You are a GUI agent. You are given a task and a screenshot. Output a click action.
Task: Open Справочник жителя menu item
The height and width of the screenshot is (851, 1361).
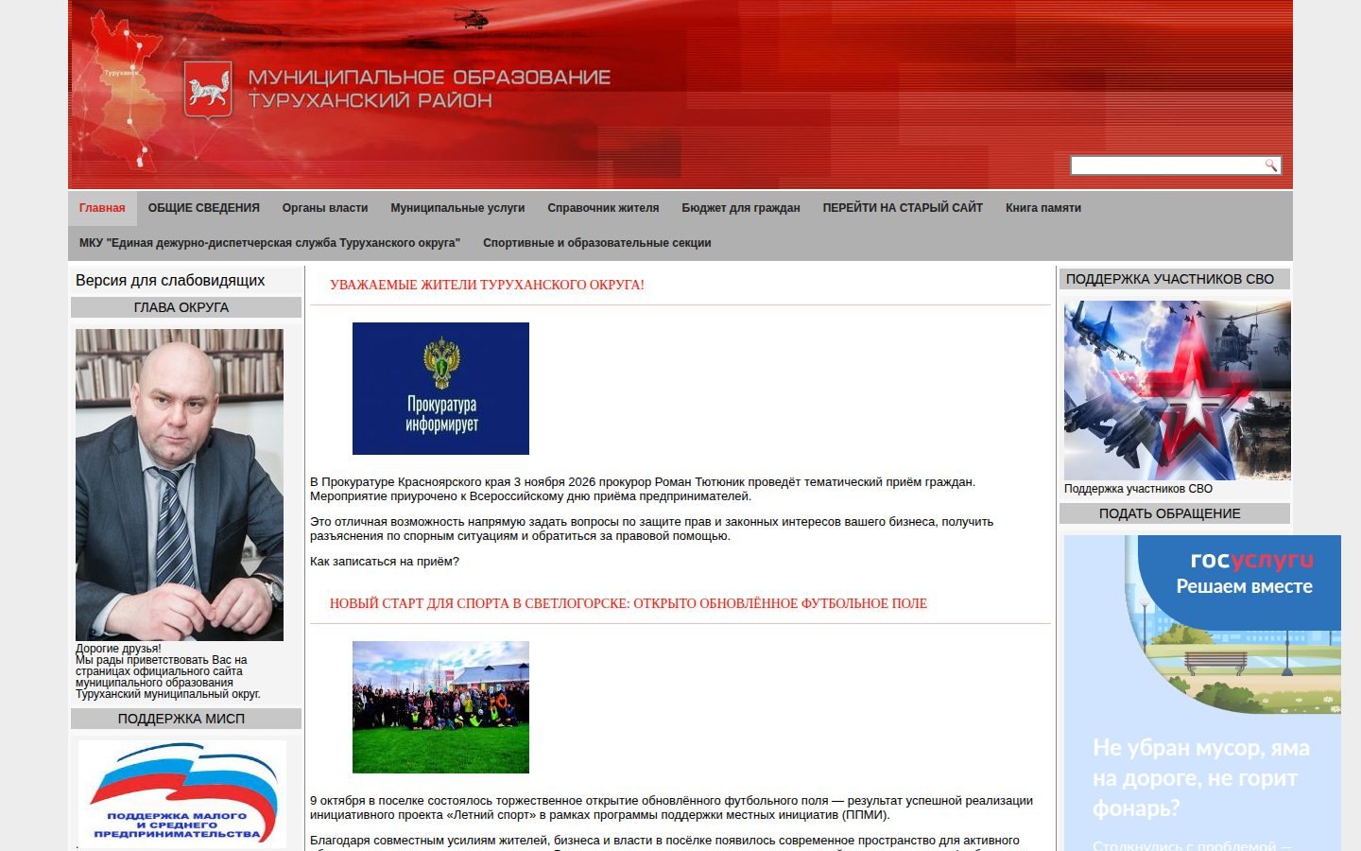[603, 208]
